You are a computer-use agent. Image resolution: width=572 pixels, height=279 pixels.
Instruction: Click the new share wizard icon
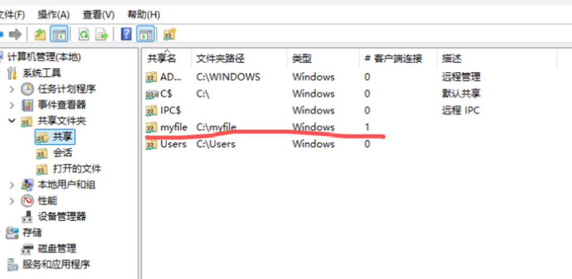169,35
